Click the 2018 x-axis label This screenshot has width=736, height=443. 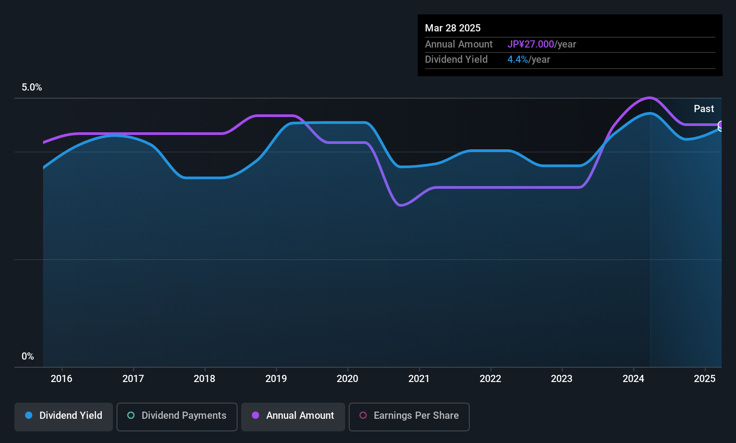point(204,378)
